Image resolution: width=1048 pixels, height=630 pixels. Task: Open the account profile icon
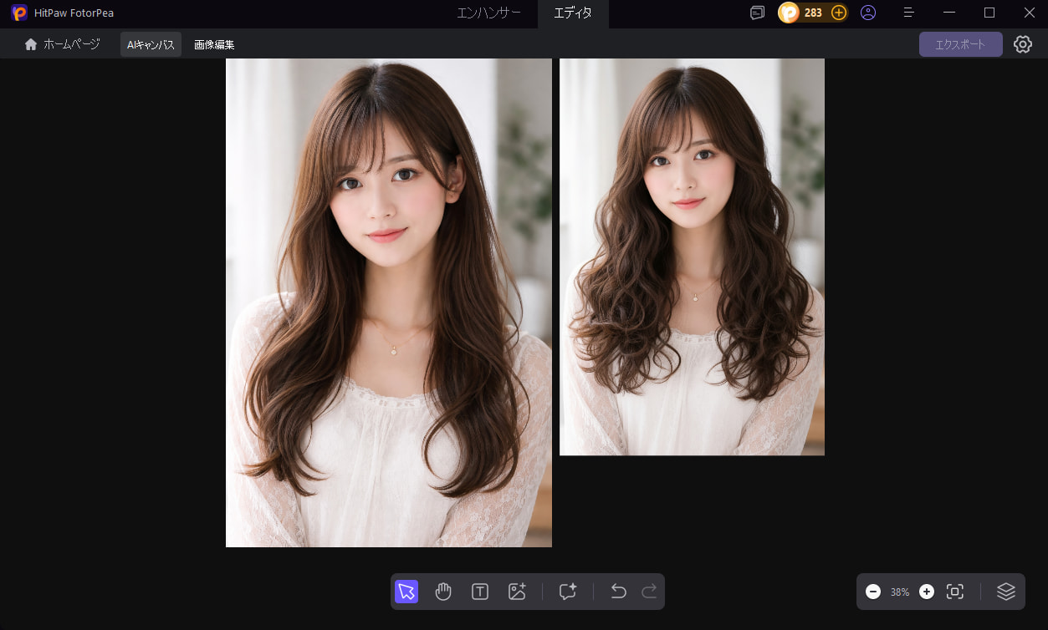click(x=867, y=13)
